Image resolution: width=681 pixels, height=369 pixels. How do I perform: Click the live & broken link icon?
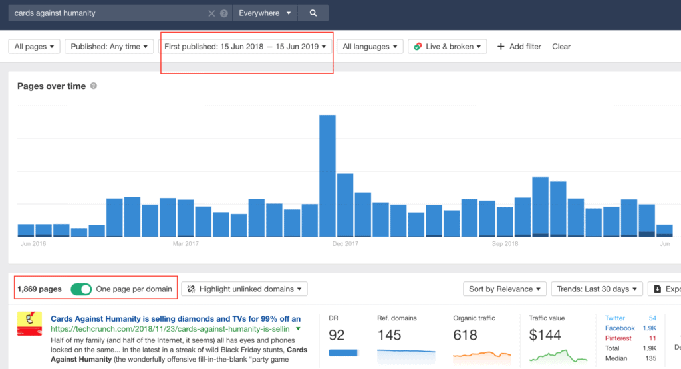418,47
